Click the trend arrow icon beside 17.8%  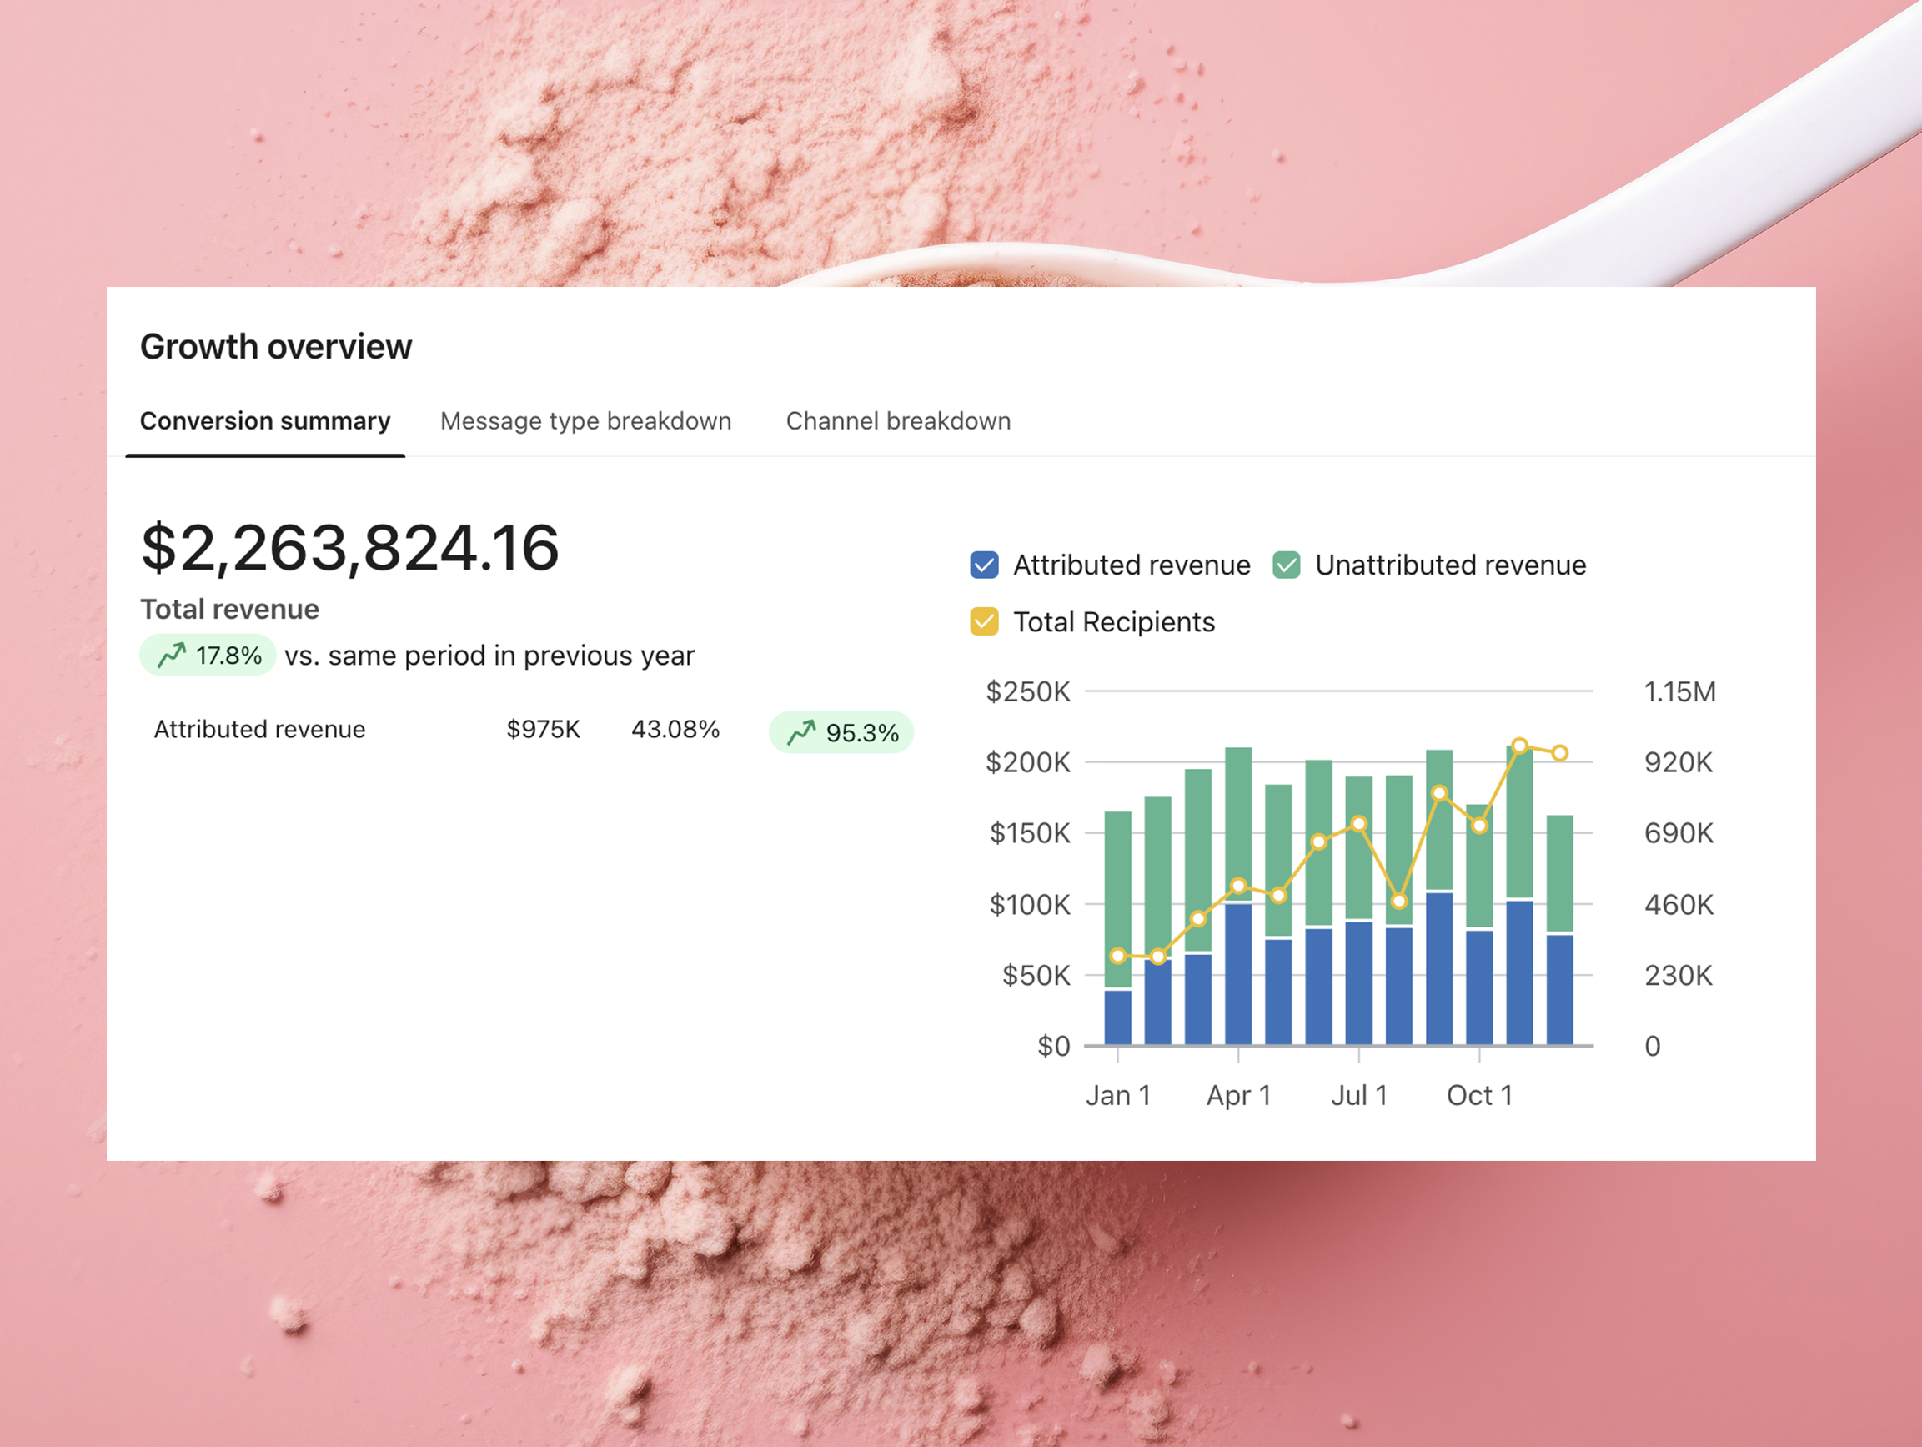tap(172, 656)
